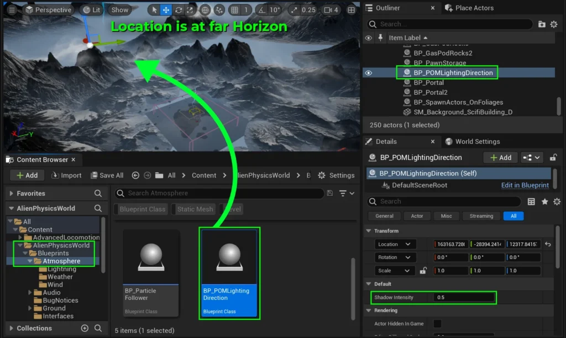The image size is (566, 338).
Task: Click the Shadow Intensity value field
Action: (x=463, y=297)
